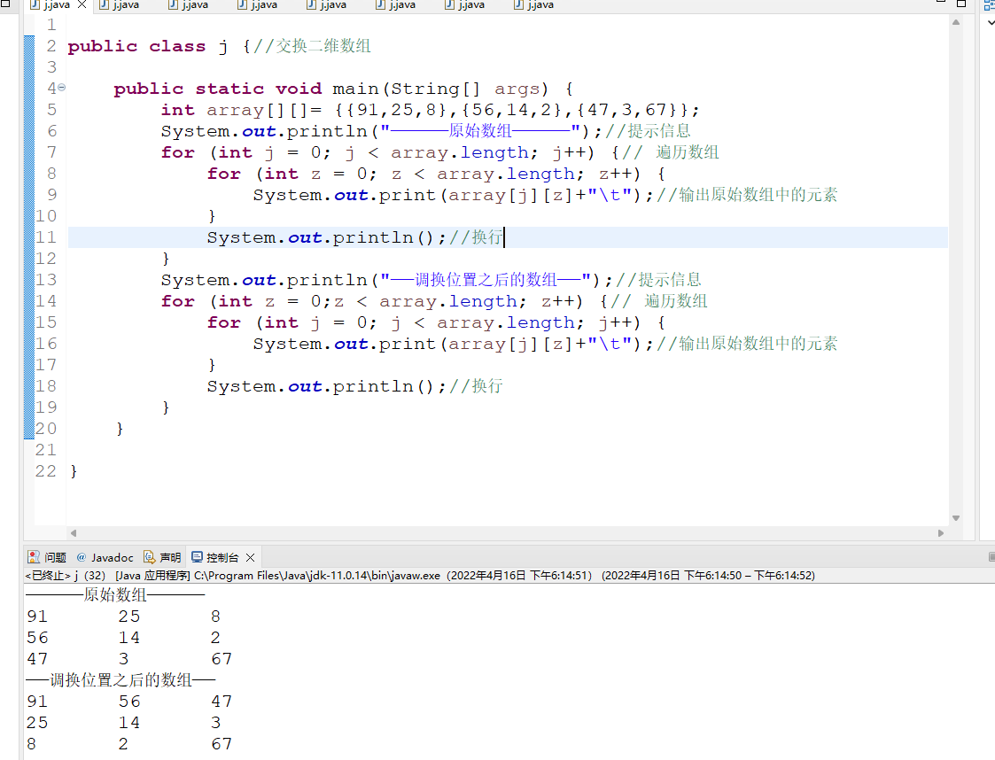
Task: Click the '原始数组' string literal on line 6
Action: pyautogui.click(x=479, y=131)
